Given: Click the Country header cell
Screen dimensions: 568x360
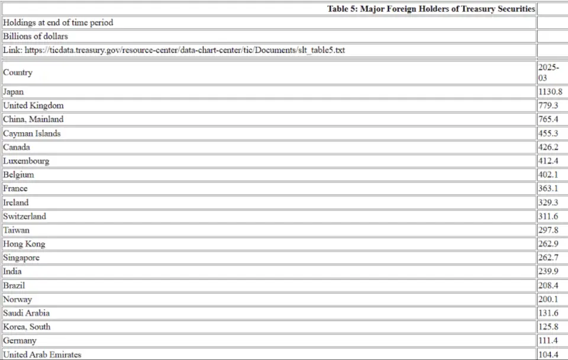Looking at the screenshot, I should click(269, 73).
